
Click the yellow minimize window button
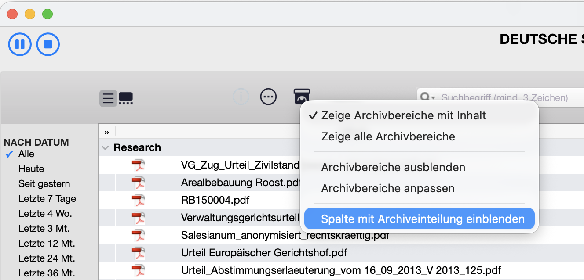click(30, 14)
